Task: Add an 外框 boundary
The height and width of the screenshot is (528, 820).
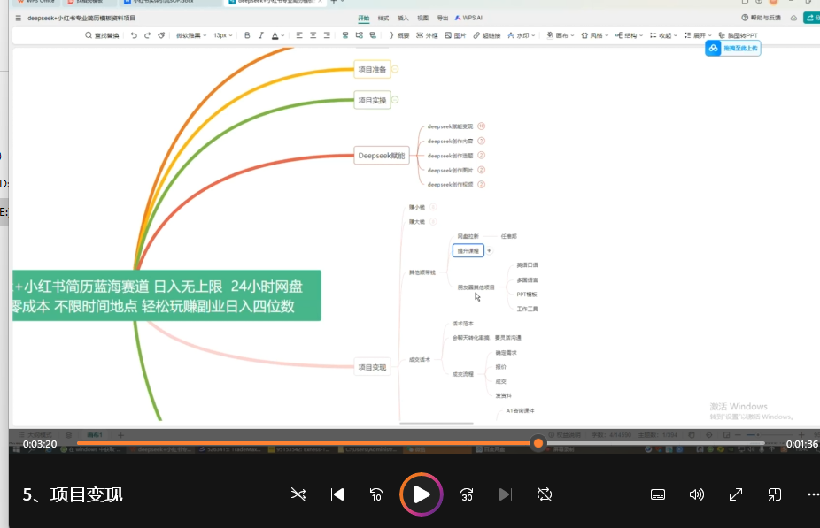Action: (x=427, y=35)
